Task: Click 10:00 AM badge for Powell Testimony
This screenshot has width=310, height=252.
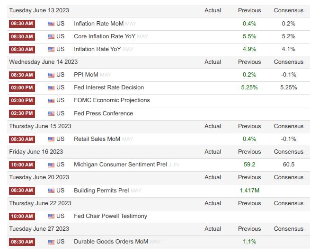Action: coord(22,216)
